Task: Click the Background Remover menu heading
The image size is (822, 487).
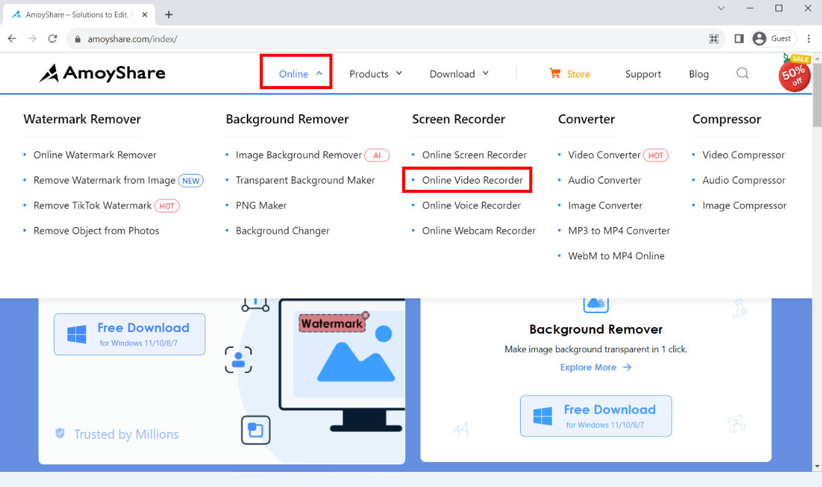Action: (x=287, y=119)
